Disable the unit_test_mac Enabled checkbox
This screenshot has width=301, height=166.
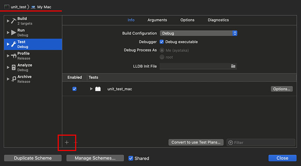pyautogui.click(x=74, y=89)
